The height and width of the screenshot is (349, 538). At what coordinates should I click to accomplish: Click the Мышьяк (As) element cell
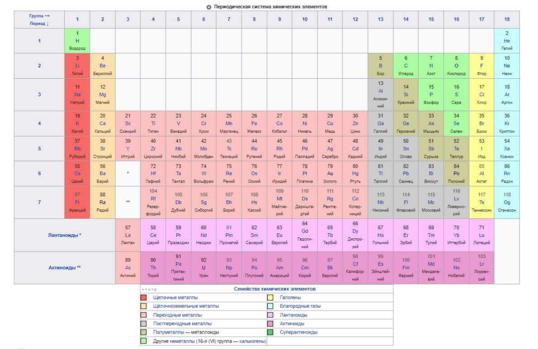431,123
